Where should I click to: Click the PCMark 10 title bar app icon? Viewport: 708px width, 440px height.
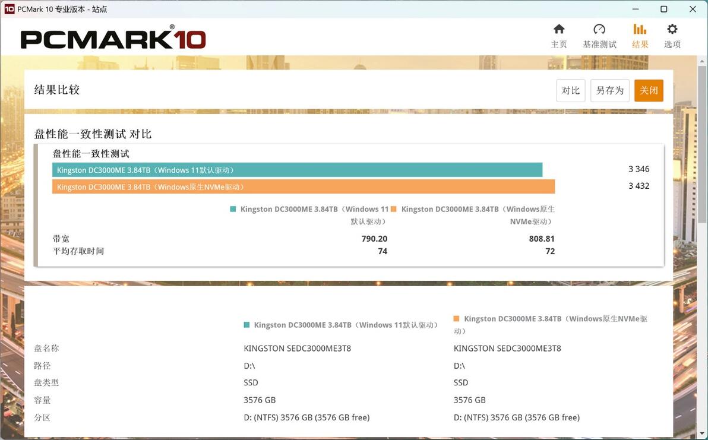pos(8,9)
